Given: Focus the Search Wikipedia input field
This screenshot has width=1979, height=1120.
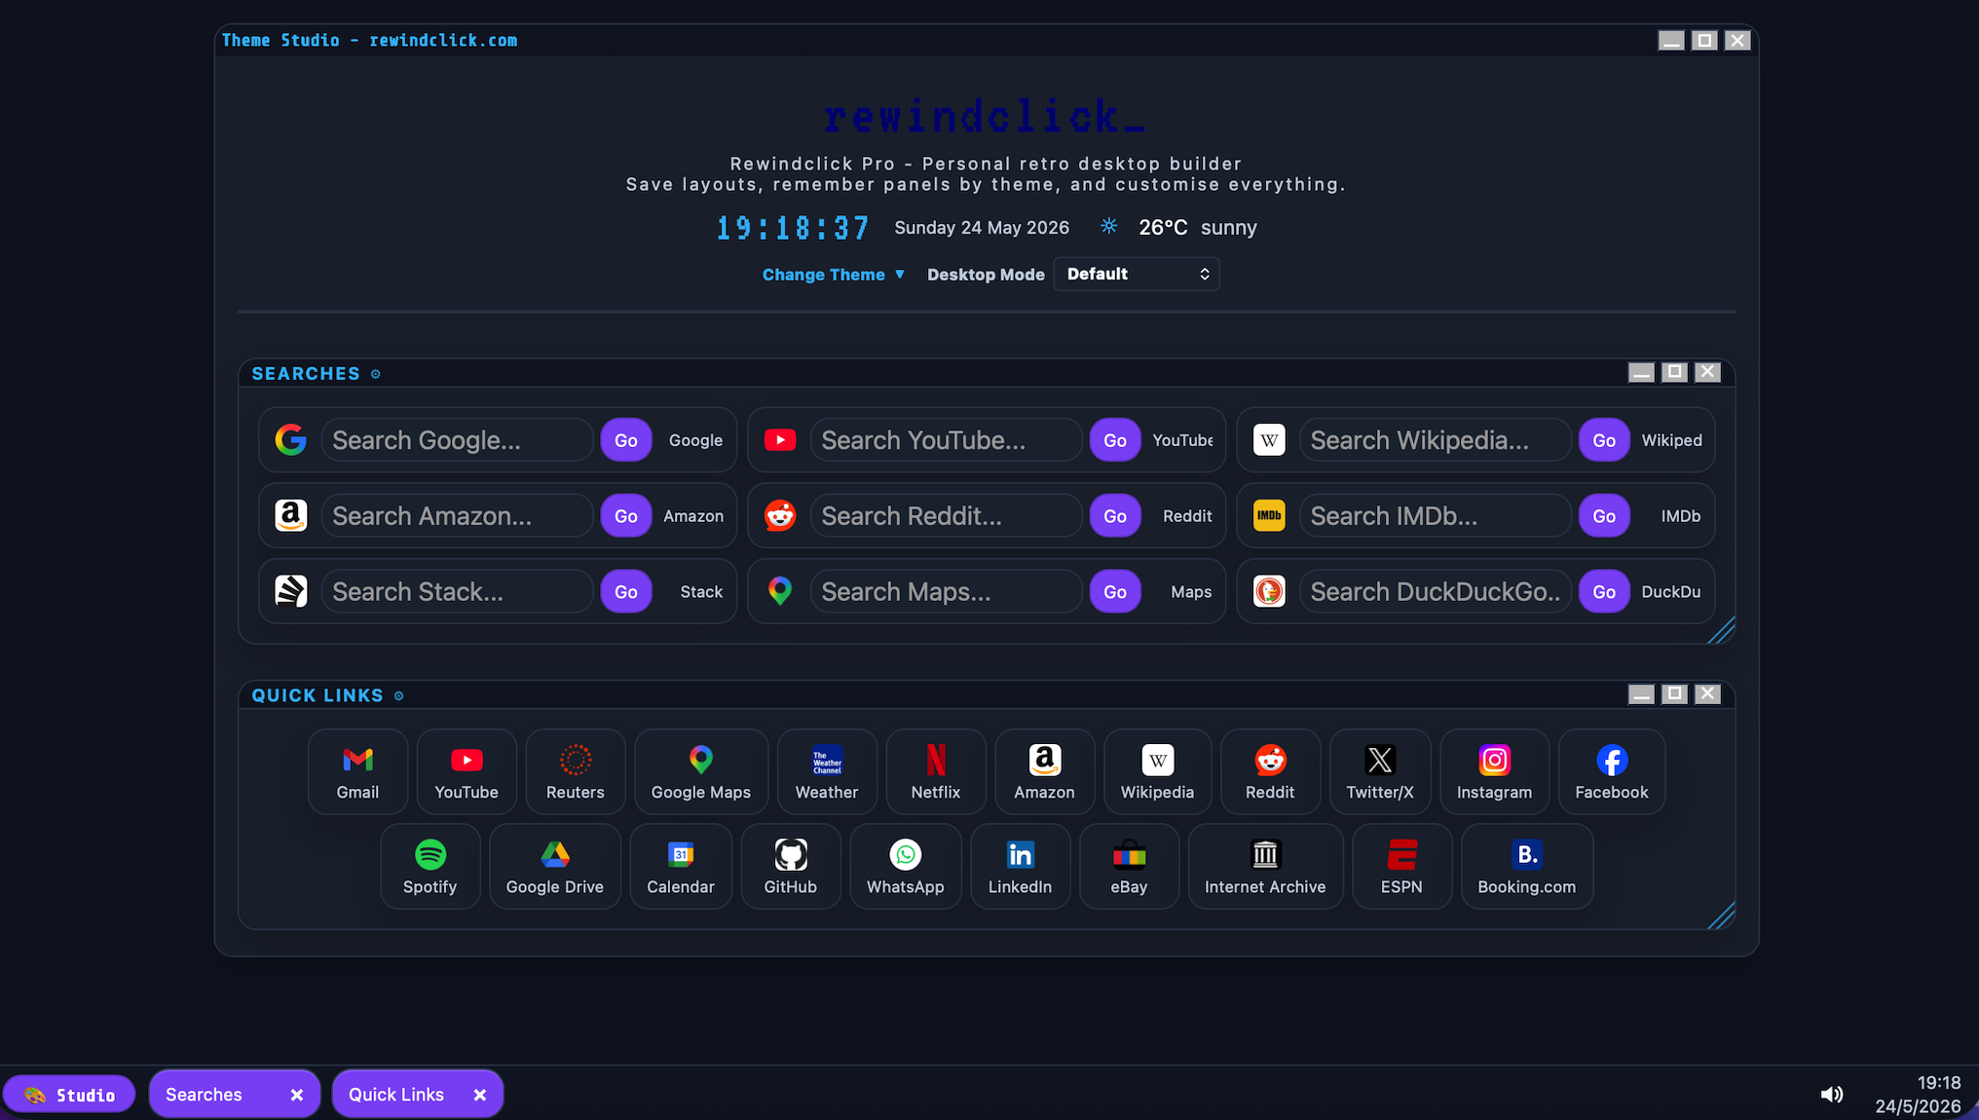Looking at the screenshot, I should 1435,440.
